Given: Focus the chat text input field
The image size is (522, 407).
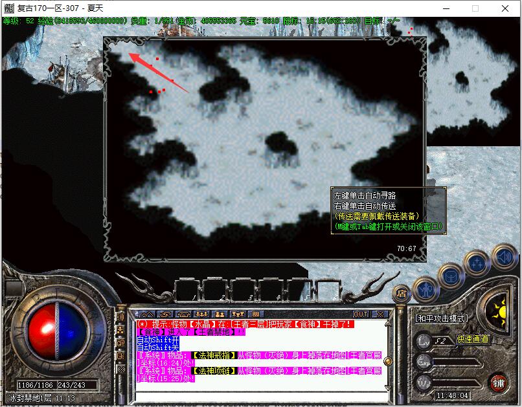Looking at the screenshot, I should [262, 398].
